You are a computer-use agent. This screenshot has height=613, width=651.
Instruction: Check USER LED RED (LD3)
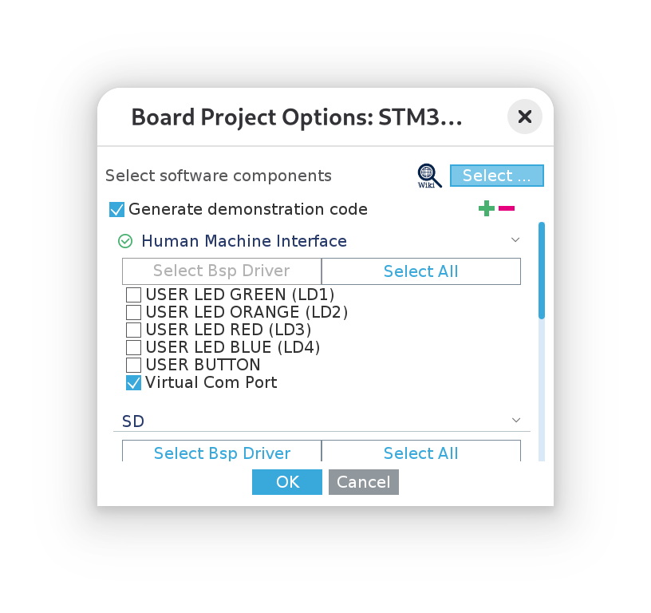click(134, 330)
